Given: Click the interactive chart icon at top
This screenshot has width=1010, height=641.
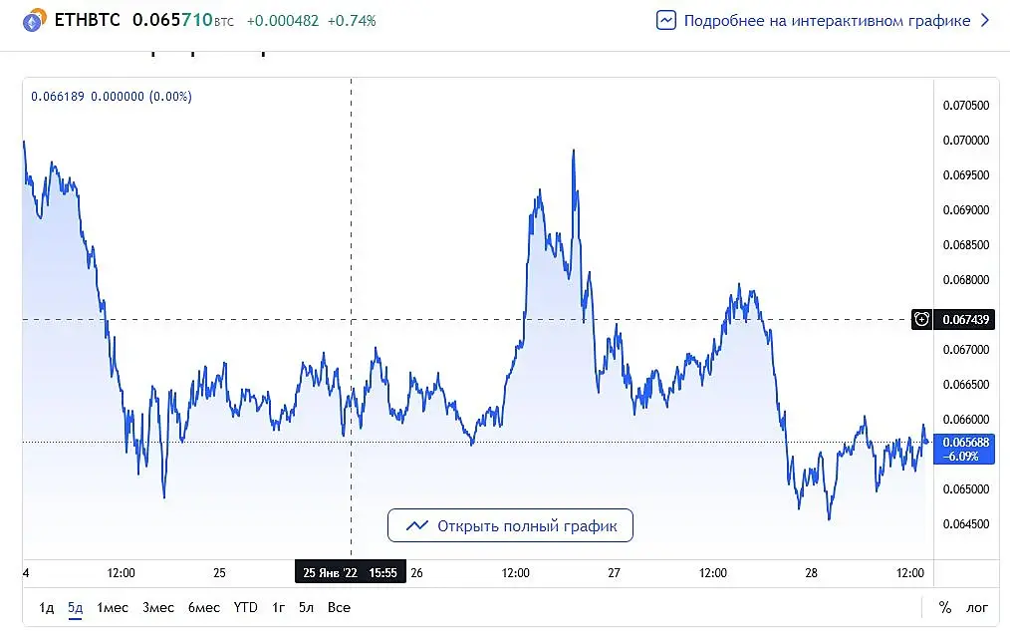Looking at the screenshot, I should click(x=666, y=20).
